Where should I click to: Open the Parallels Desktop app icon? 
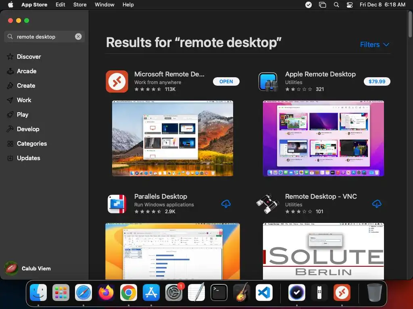(117, 204)
